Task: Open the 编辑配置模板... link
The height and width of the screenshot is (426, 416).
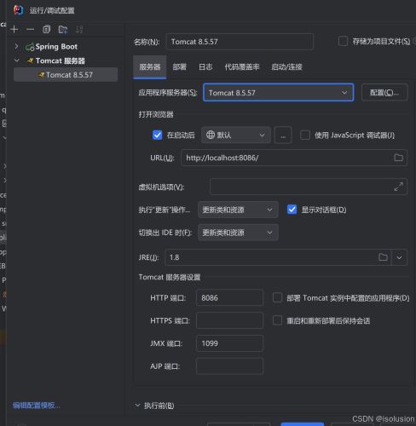Action: point(37,405)
